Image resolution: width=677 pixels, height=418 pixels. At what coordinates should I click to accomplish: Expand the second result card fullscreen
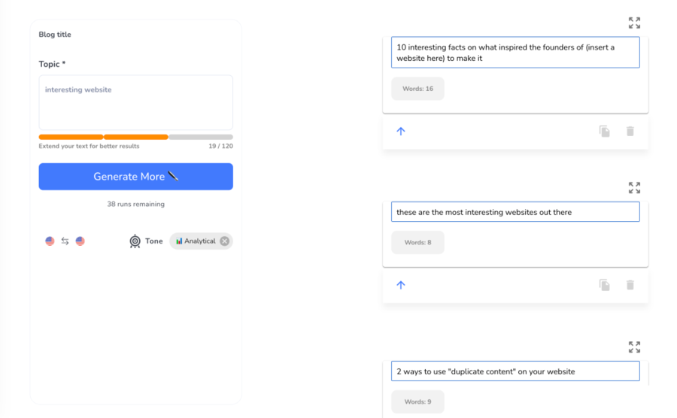[x=634, y=187]
